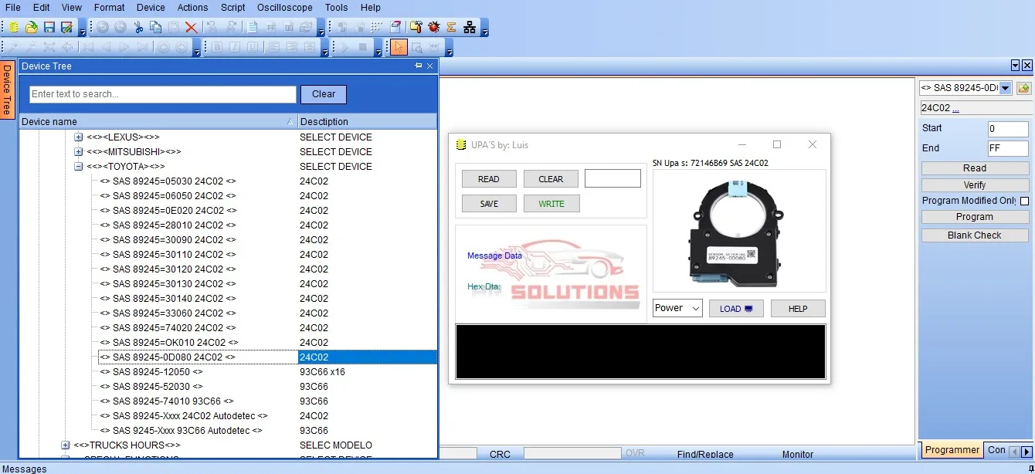Enable Program Modified Only checkbox
The image size is (1035, 474).
[x=1024, y=201]
